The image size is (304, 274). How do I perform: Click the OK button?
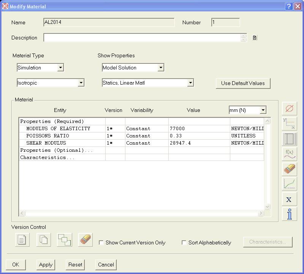[16, 265]
